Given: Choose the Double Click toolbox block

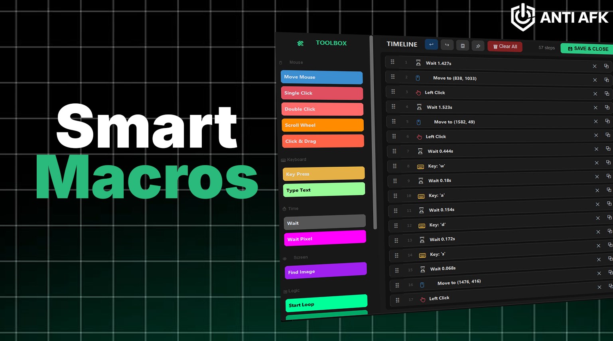Looking at the screenshot, I should coord(322,109).
